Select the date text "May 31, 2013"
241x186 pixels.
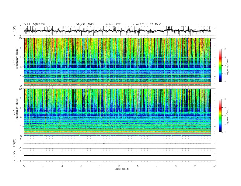(85, 24)
